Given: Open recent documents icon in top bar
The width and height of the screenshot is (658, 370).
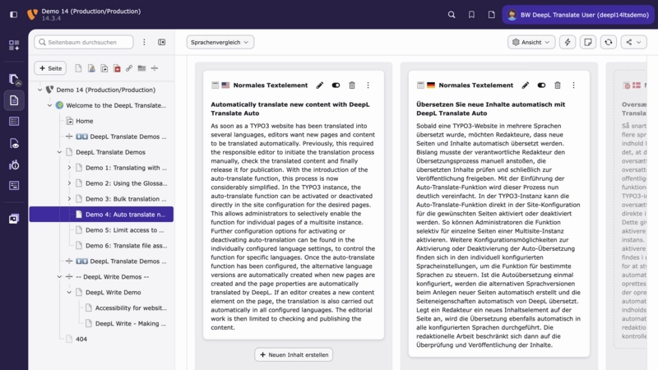Looking at the screenshot, I should [491, 15].
